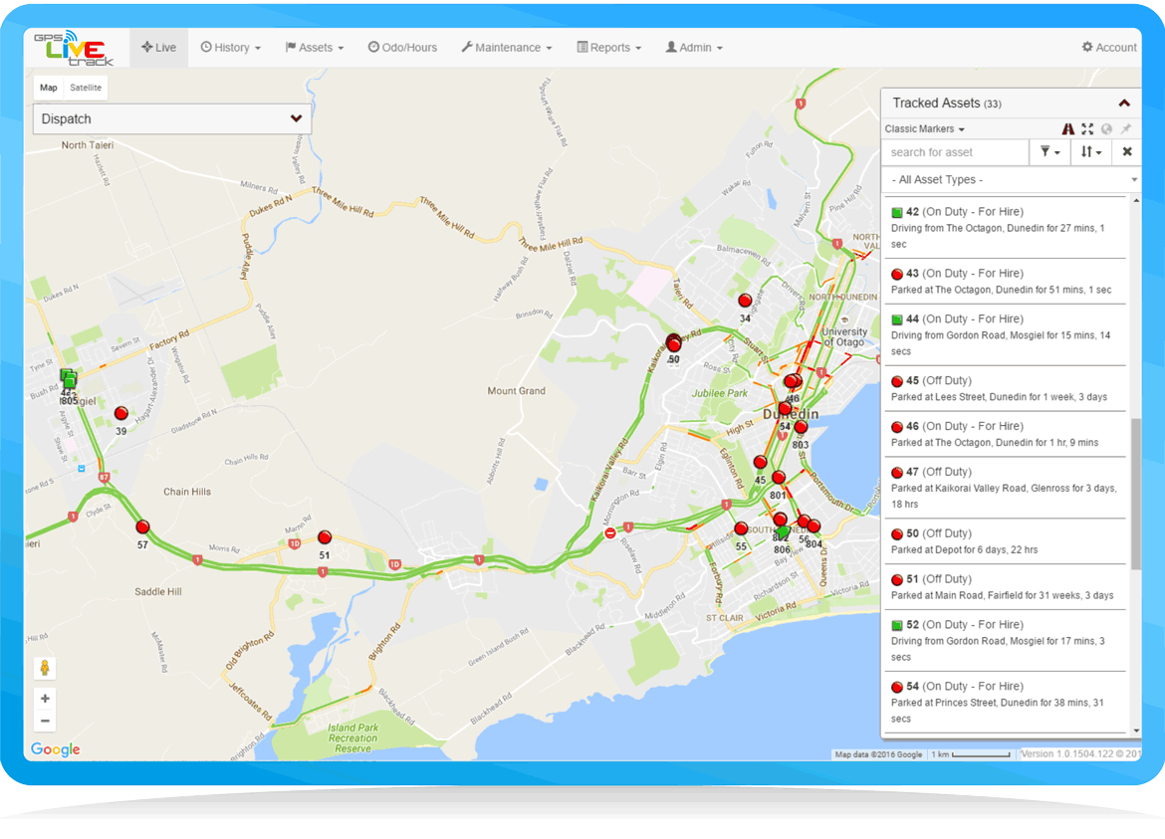The image size is (1165, 839).
Task: Click map marker 50
Action: (x=674, y=343)
